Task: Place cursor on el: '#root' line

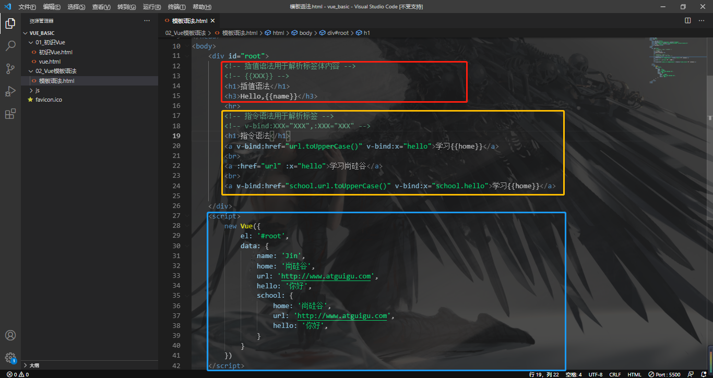Action: coord(264,236)
